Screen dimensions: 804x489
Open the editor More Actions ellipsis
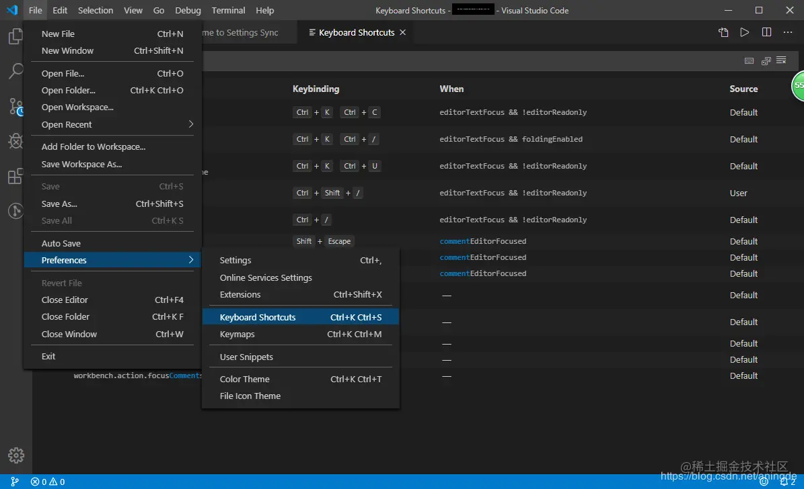point(788,32)
